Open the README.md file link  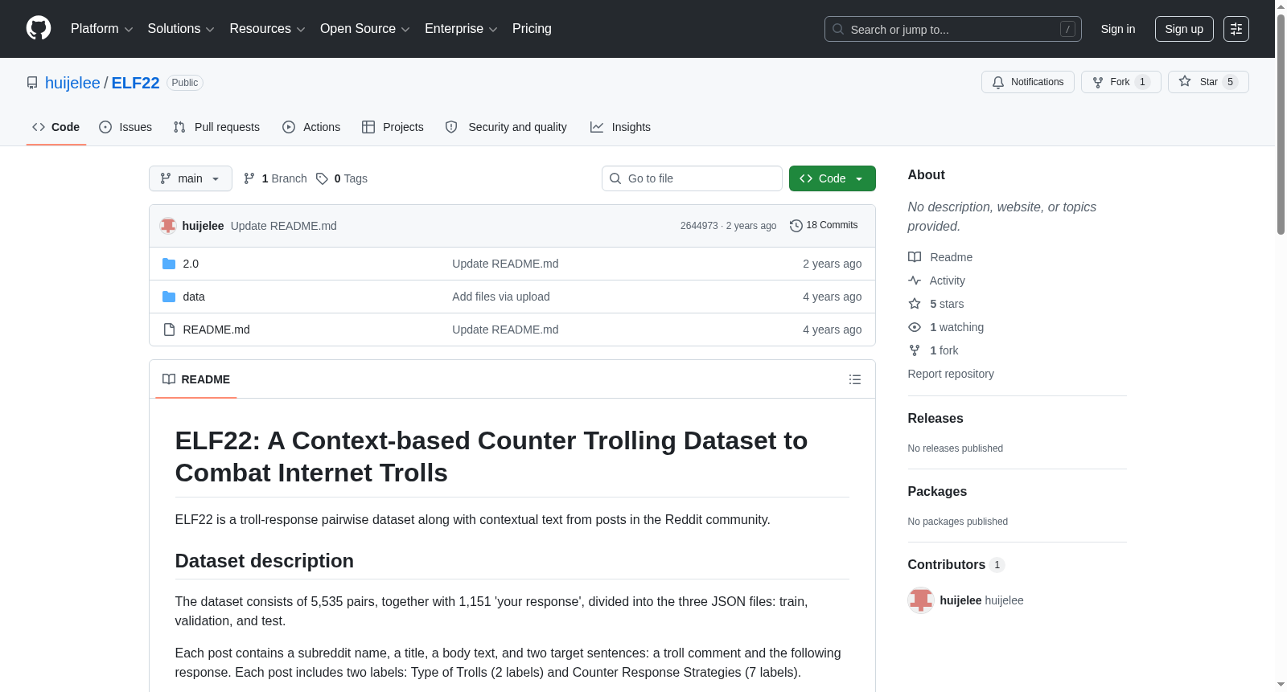click(x=216, y=330)
